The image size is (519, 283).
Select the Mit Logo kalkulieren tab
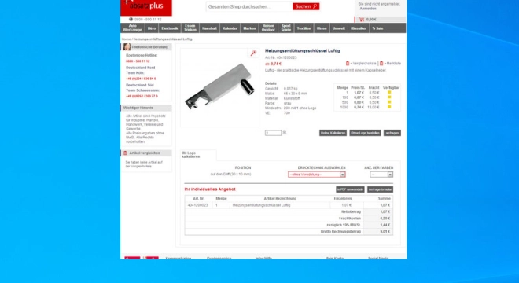(198, 155)
